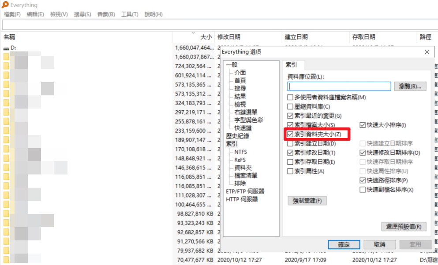This screenshot has height=265, width=438.
Task: Select ReFS in options tree
Action: point(240,160)
